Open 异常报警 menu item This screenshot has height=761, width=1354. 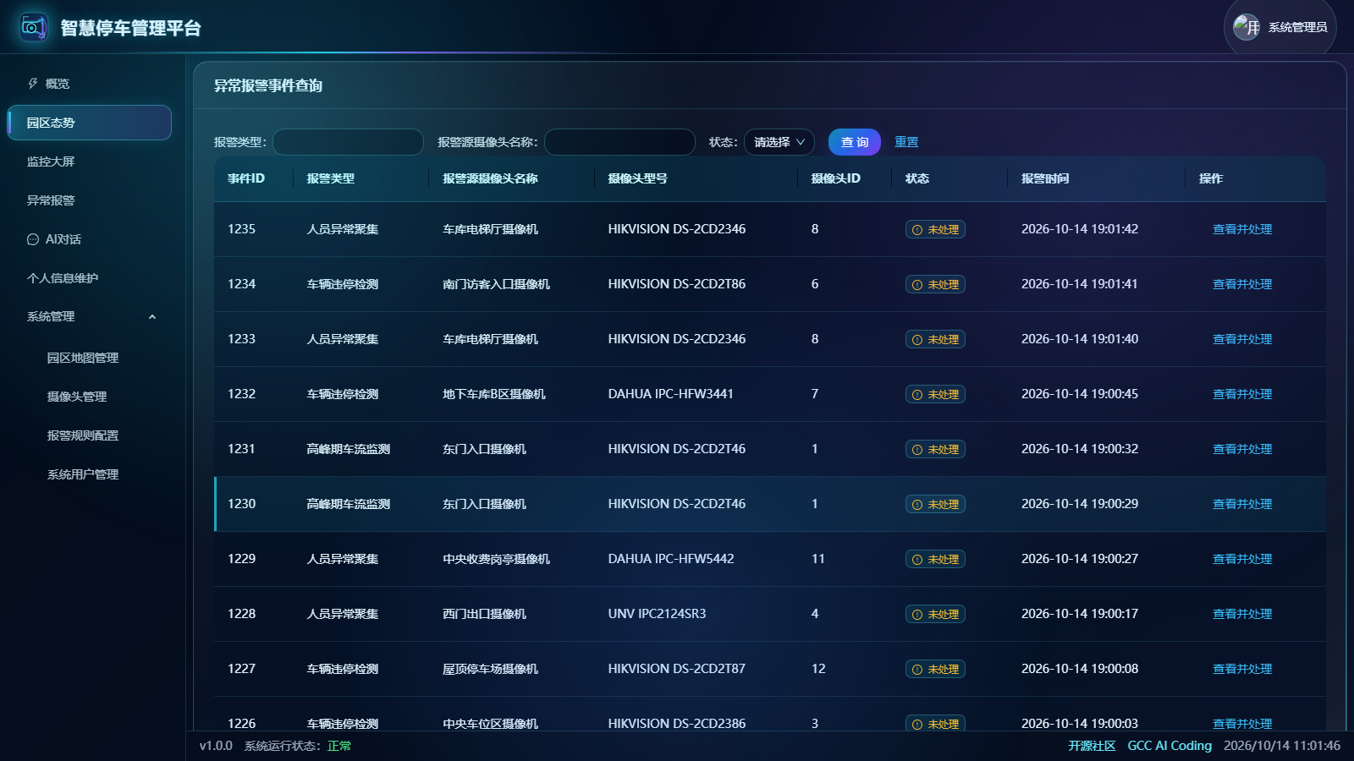pyautogui.click(x=89, y=200)
